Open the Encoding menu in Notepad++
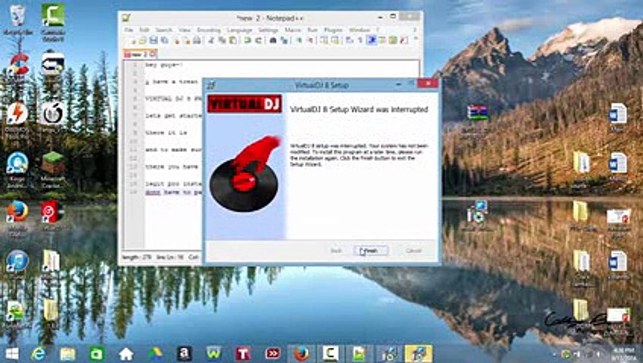Image resolution: width=643 pixels, height=363 pixels. pyautogui.click(x=209, y=30)
